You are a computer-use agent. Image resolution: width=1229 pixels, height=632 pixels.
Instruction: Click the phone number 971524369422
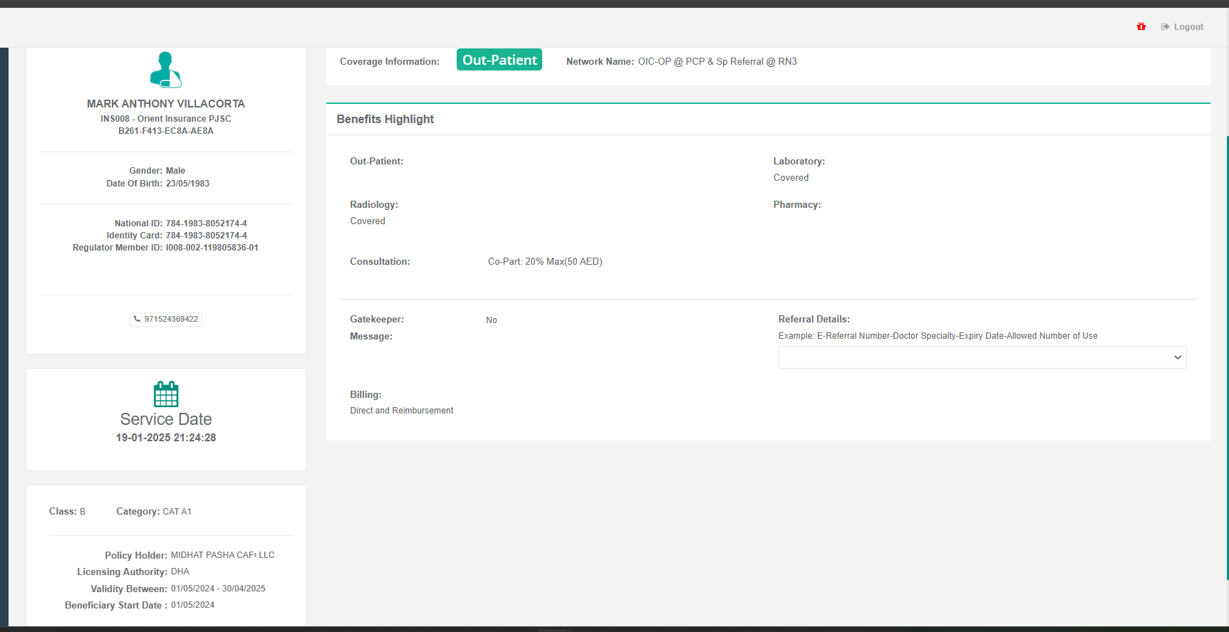[x=171, y=319]
